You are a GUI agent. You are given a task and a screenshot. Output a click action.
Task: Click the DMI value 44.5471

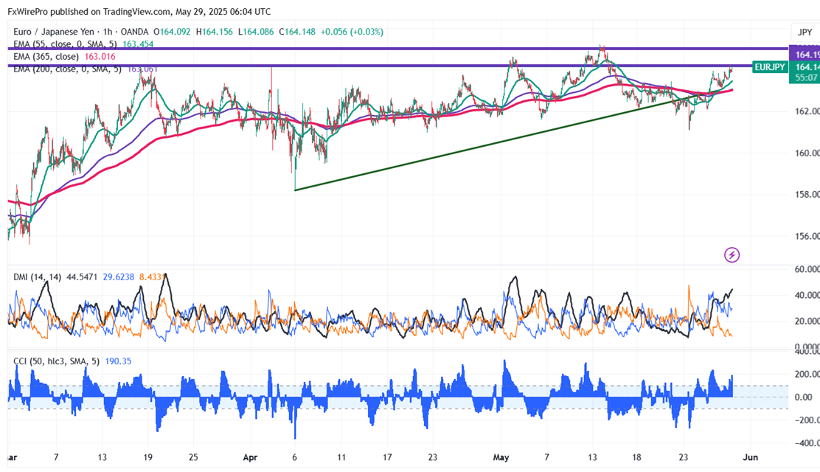point(82,277)
